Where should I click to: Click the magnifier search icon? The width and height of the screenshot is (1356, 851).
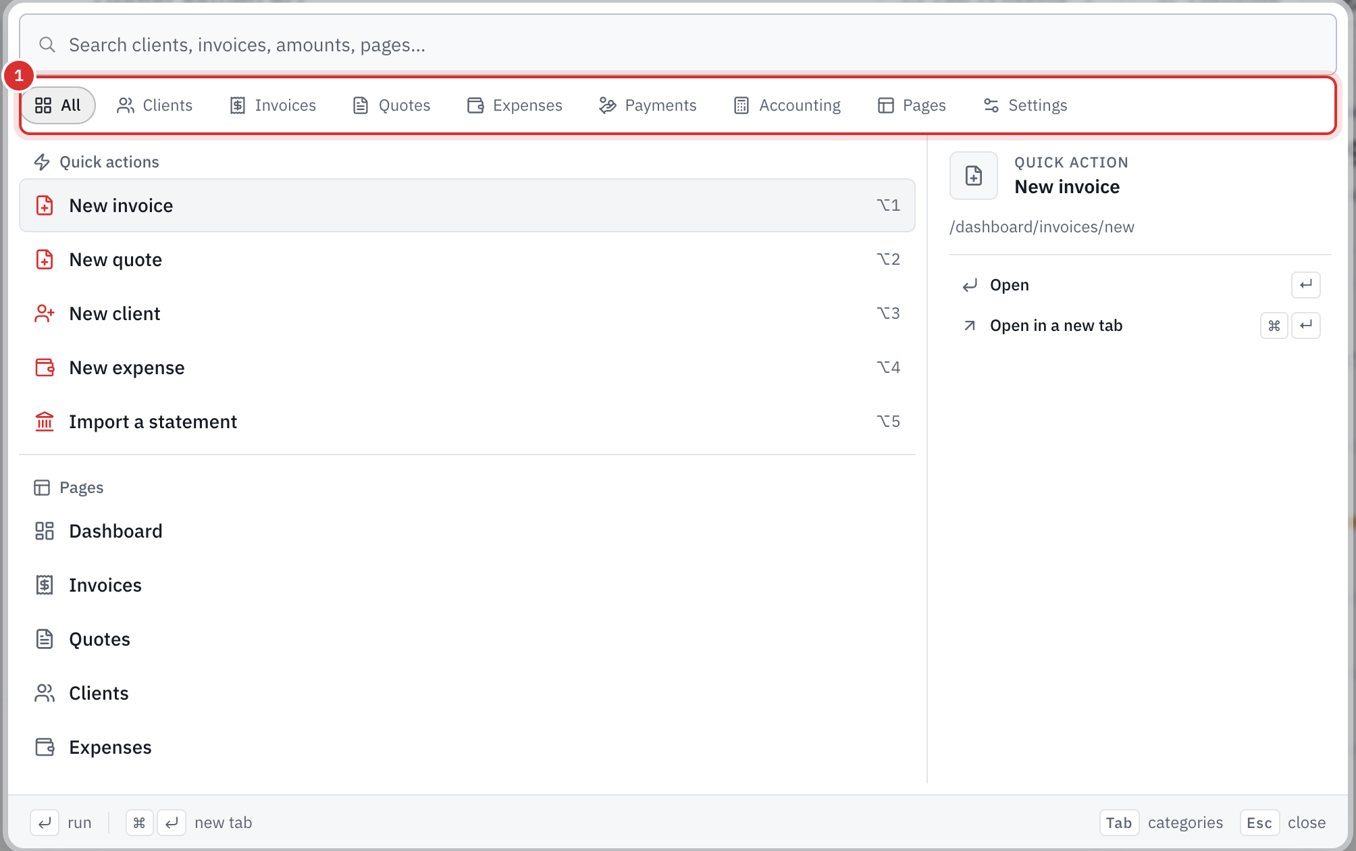[47, 45]
